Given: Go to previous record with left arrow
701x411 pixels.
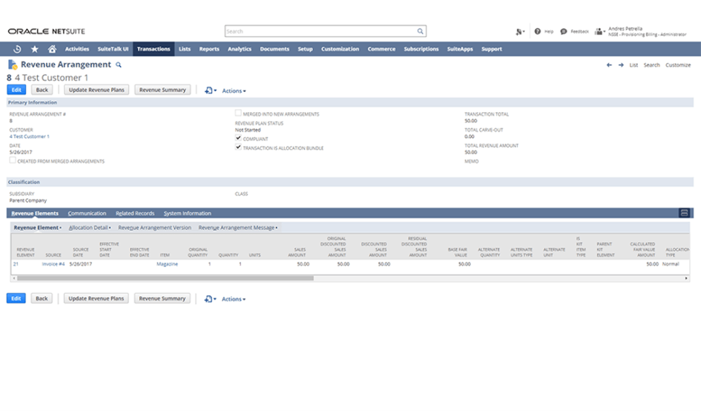Looking at the screenshot, I should (x=609, y=65).
